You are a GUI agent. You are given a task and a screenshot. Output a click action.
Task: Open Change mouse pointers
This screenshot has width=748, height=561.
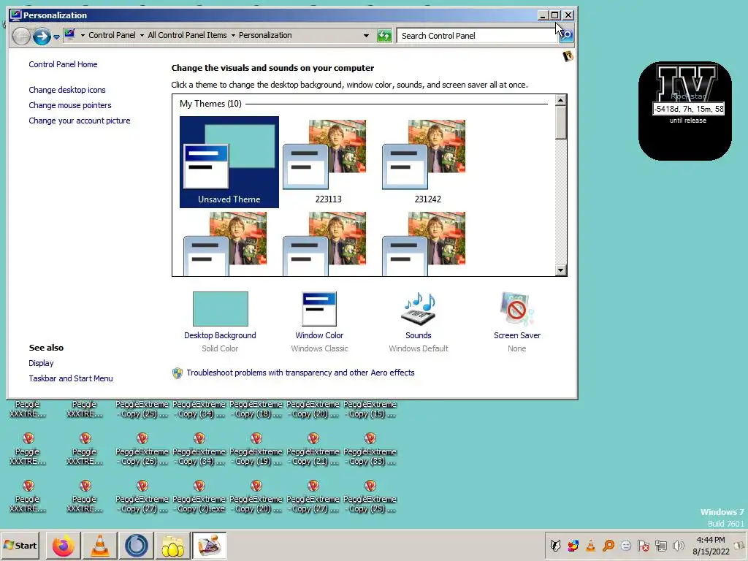69,105
